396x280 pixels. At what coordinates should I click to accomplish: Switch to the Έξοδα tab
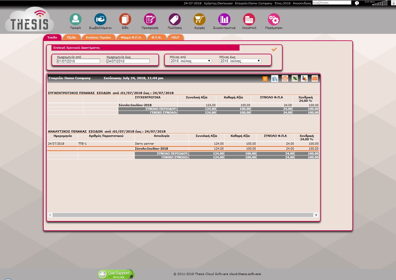pyautogui.click(x=72, y=37)
